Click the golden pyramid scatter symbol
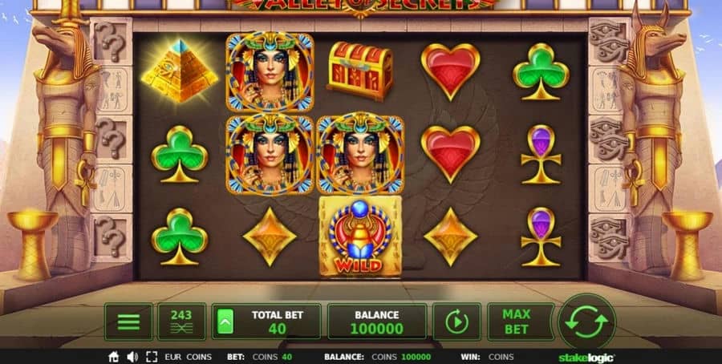This screenshot has width=722, height=364. pos(180,71)
